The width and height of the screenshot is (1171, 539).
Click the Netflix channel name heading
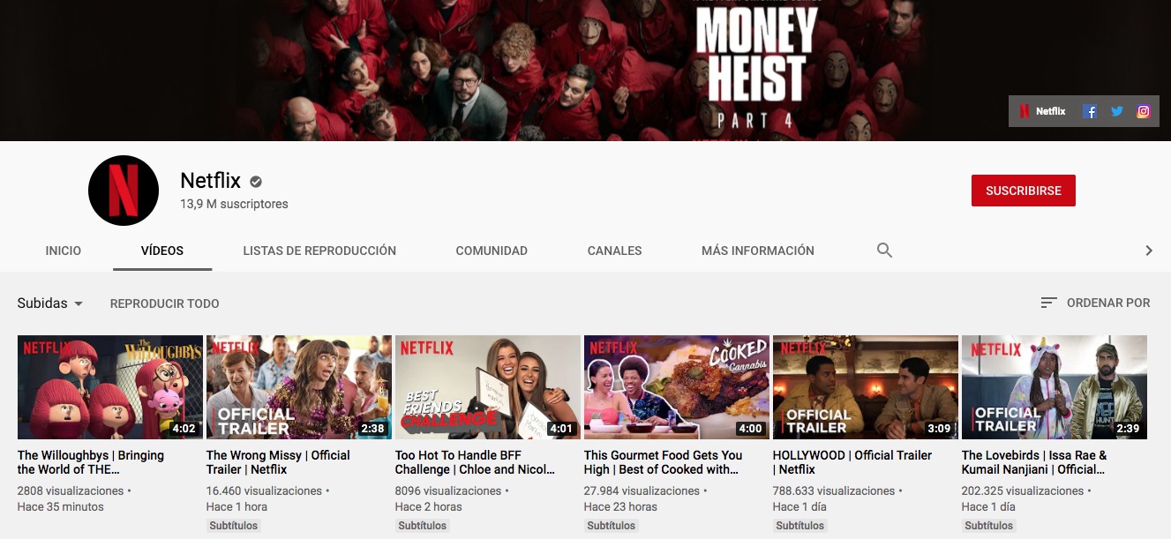[210, 181]
